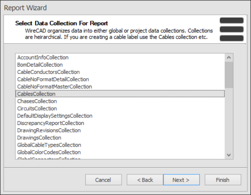Choose ChasesCollection from the list
The height and width of the screenshot is (195, 251).
tap(37, 101)
